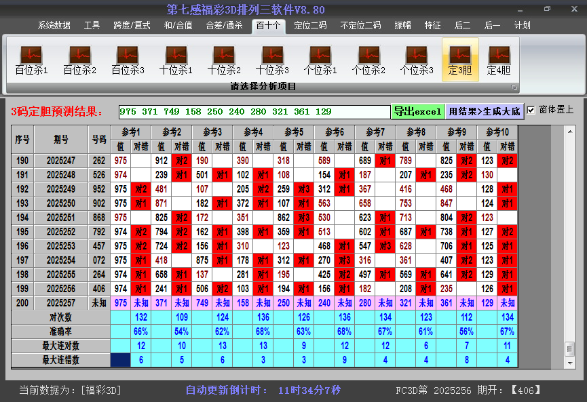
Task: Click the 参考10 column header
Action: point(497,132)
